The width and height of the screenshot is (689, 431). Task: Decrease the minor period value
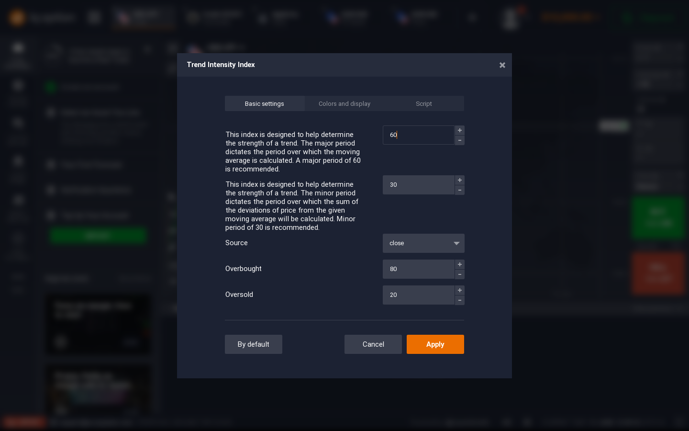click(x=460, y=190)
